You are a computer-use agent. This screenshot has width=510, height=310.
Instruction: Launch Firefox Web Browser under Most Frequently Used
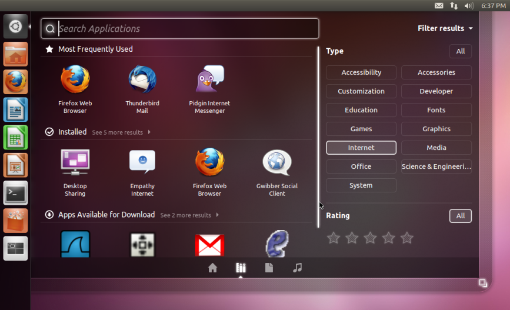pyautogui.click(x=75, y=89)
